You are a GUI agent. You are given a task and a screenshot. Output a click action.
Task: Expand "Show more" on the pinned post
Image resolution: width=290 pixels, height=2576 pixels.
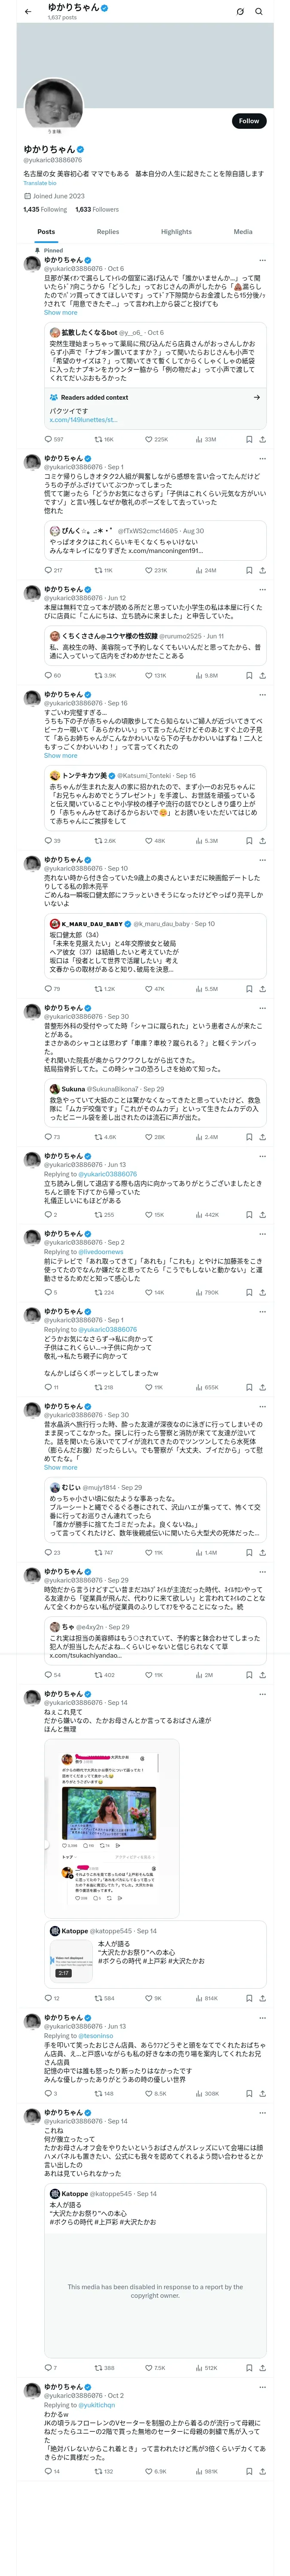coord(60,313)
